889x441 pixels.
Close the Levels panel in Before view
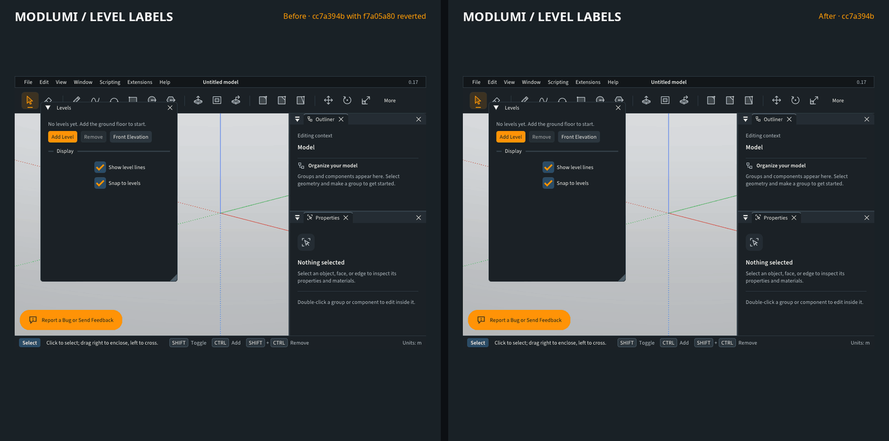pos(170,108)
